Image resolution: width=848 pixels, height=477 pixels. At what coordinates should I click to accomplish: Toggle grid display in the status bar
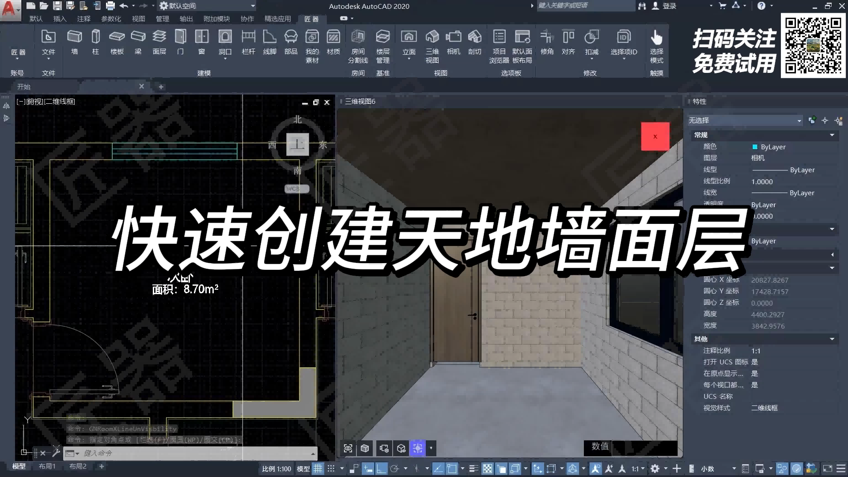pyautogui.click(x=318, y=469)
